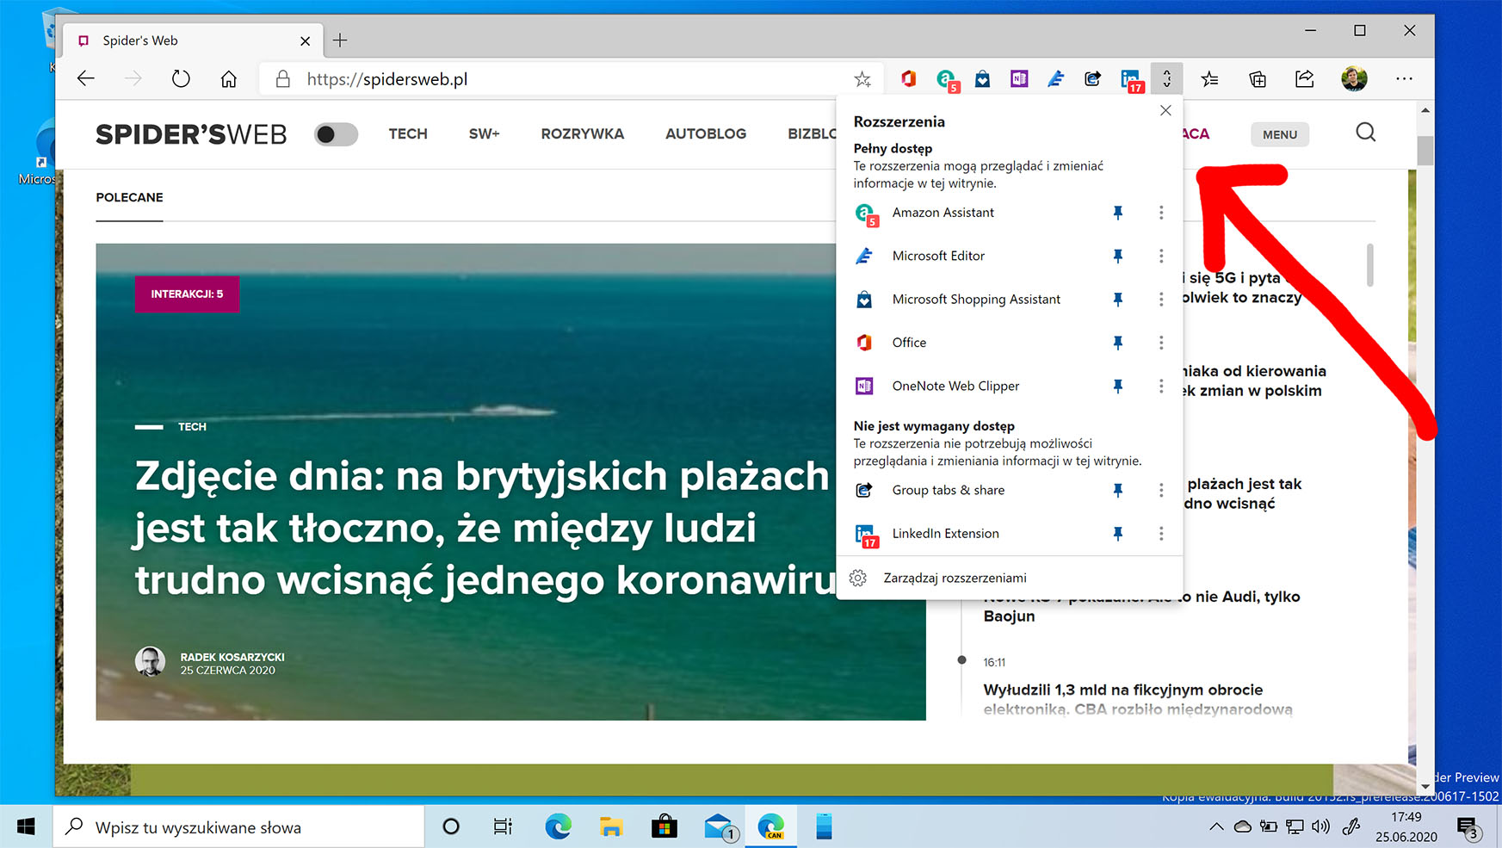
Task: Click Group tabs & share toolbar icon
Action: click(1092, 79)
